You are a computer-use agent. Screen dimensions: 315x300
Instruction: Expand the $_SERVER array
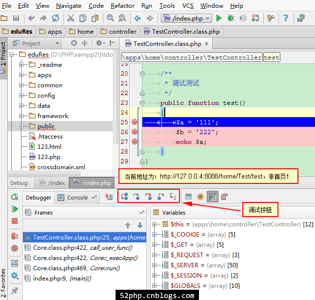point(154,265)
